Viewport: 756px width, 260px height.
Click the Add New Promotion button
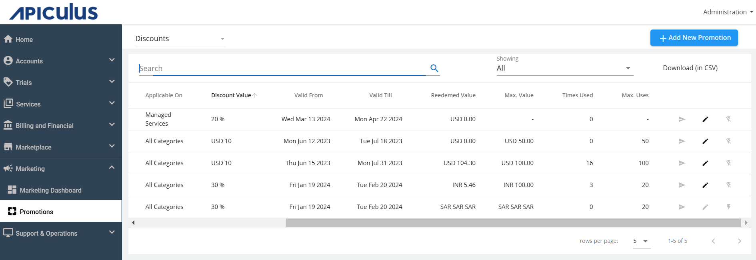pyautogui.click(x=694, y=38)
